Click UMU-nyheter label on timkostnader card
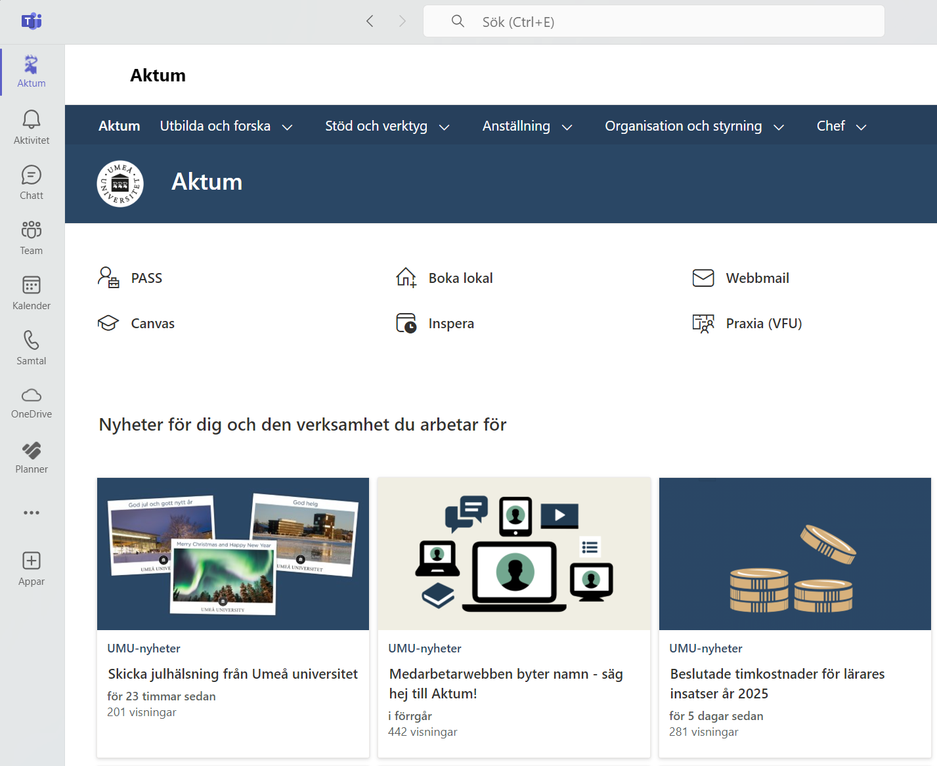 point(706,649)
